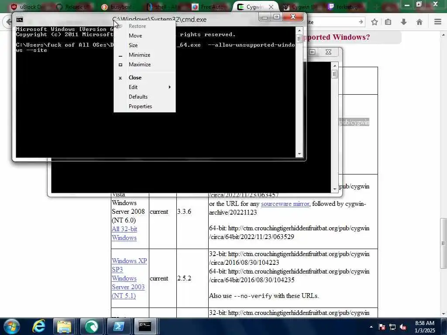Switch to the Twitch browser tab
The height and width of the screenshot is (335, 447).
click(345, 7)
